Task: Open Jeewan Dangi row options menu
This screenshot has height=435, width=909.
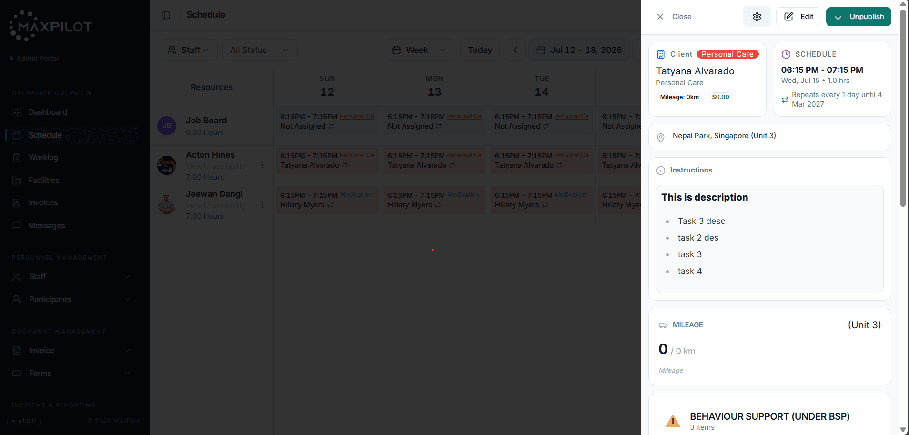Action: pos(262,205)
